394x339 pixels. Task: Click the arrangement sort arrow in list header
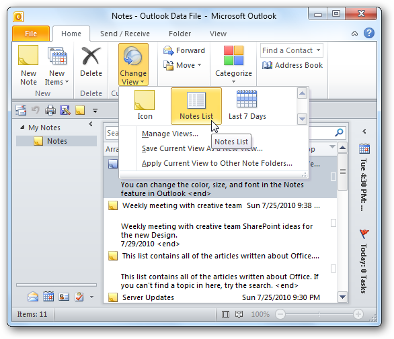pyautogui.click(x=332, y=146)
